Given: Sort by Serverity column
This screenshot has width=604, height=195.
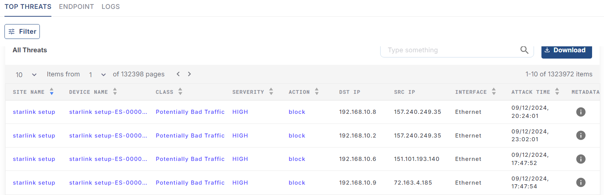Looking at the screenshot, I should point(271,92).
